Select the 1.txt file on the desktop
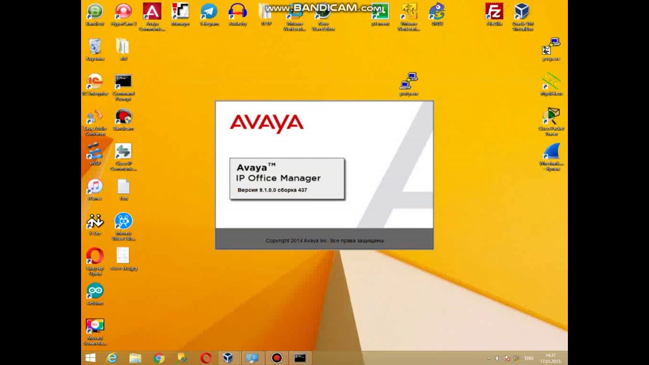Screen dimensions: 649x365 [123, 190]
